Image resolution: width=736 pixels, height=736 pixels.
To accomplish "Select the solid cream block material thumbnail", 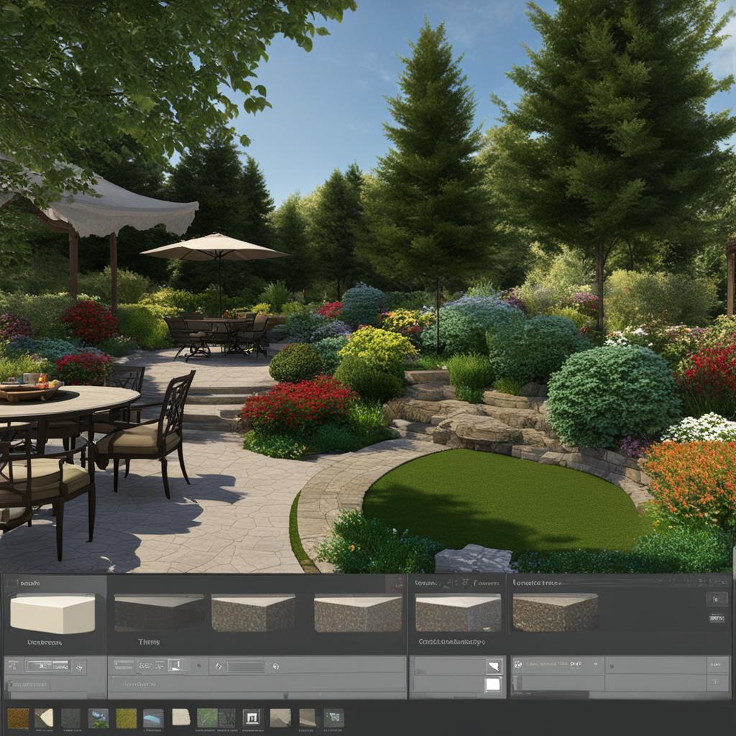I will pyautogui.click(x=52, y=614).
